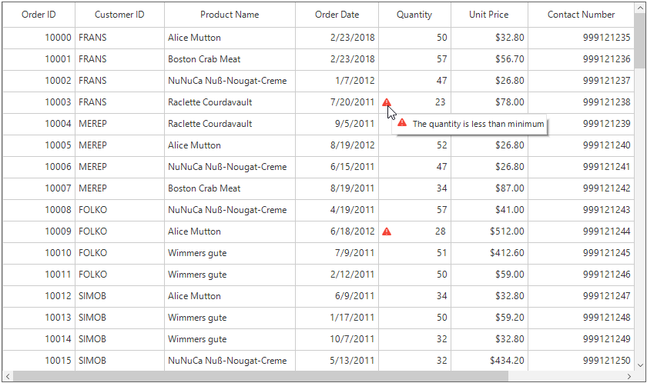This screenshot has height=383, width=647.
Task: Click the error icon in order 10003 Quantity cell
Action: pyautogui.click(x=386, y=102)
